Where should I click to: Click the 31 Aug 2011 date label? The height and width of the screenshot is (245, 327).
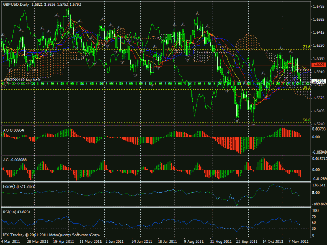tap(221, 242)
